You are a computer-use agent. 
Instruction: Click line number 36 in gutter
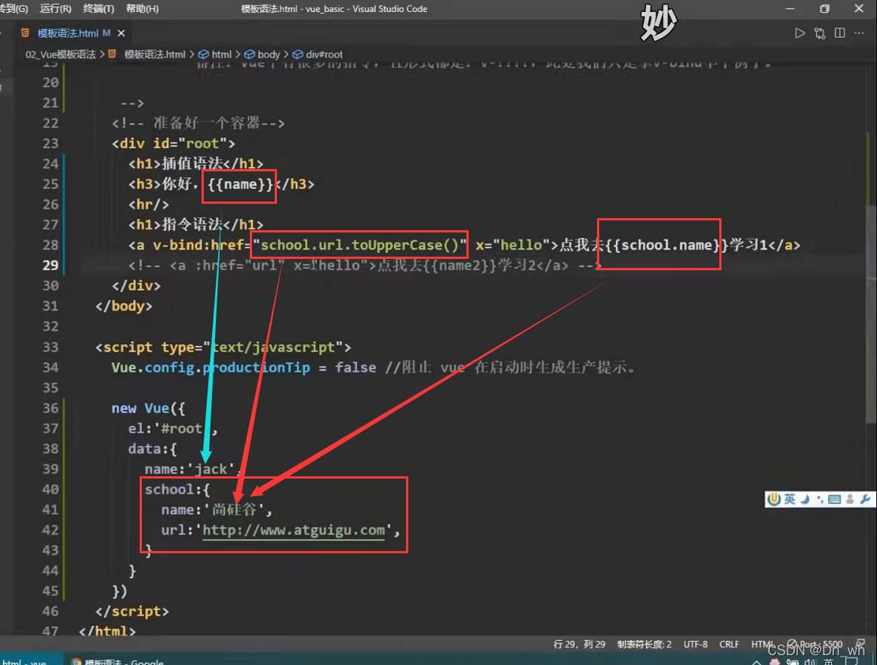pyautogui.click(x=51, y=408)
